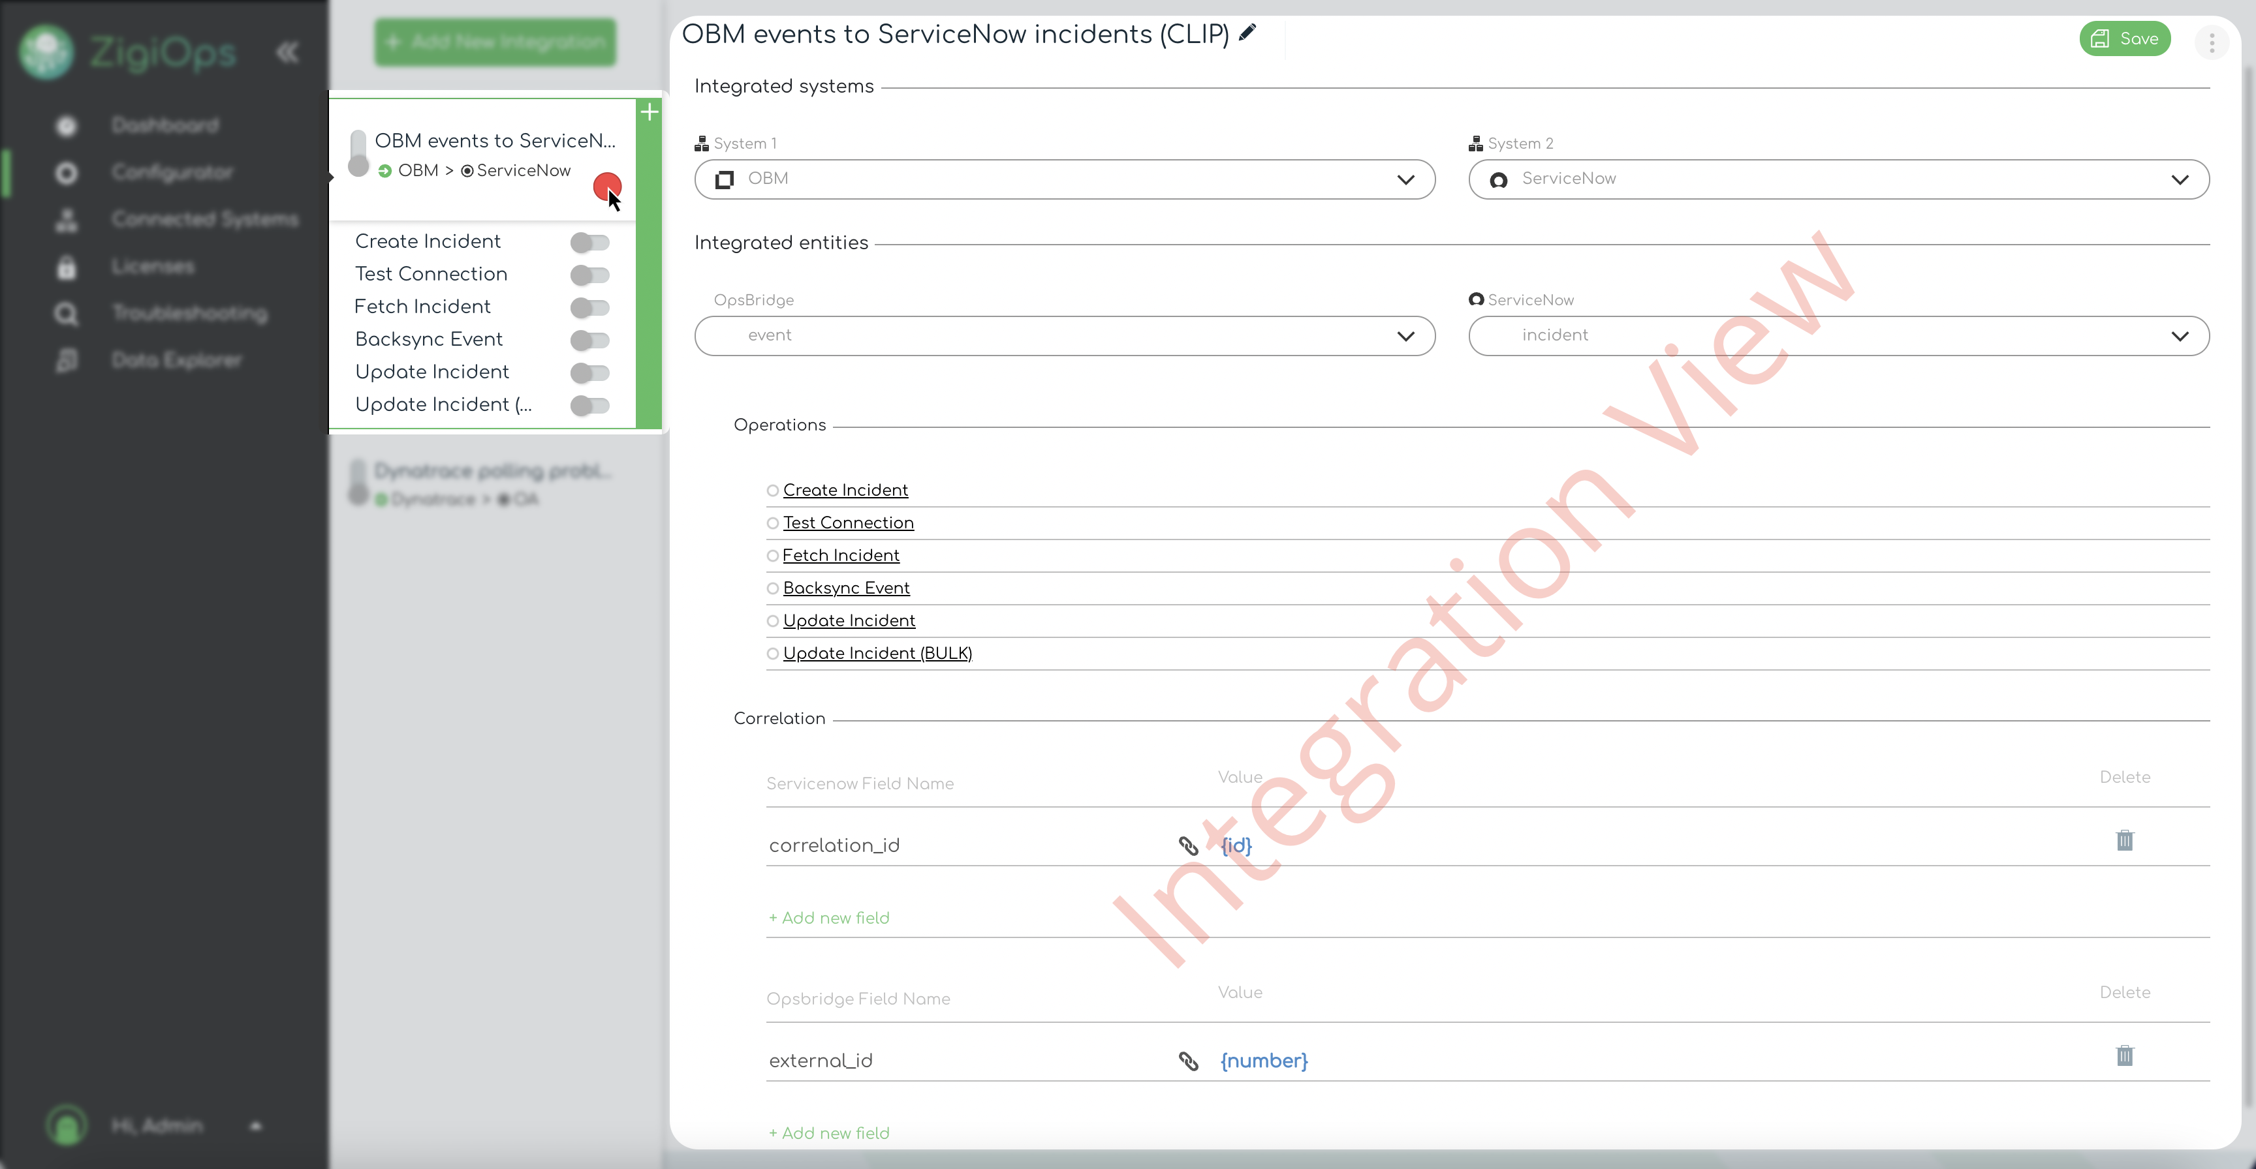Click the link icon beside external_id

coord(1189,1061)
